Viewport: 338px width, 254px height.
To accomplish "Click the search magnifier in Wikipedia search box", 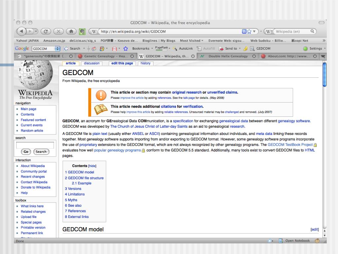I will 312,31.
